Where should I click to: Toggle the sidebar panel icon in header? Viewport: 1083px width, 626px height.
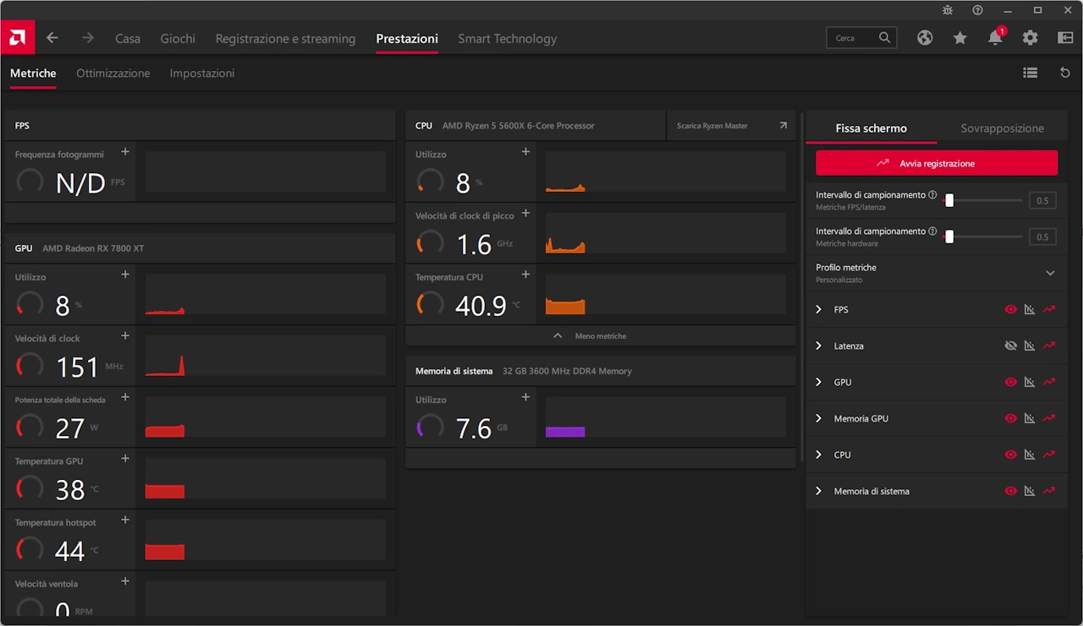tap(1065, 38)
